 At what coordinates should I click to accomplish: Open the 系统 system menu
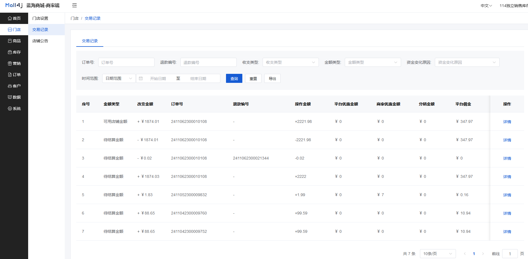pyautogui.click(x=14, y=109)
